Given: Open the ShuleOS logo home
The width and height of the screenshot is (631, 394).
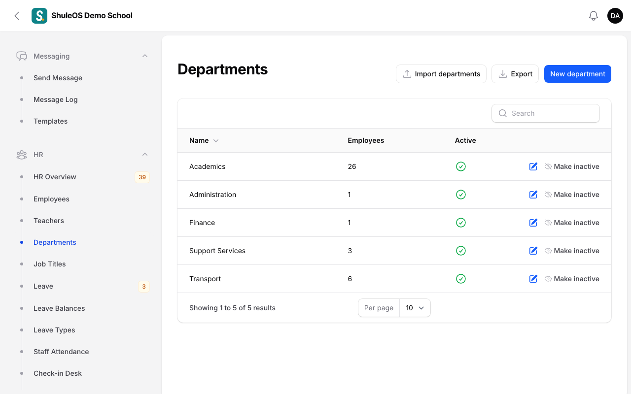Looking at the screenshot, I should point(39,16).
